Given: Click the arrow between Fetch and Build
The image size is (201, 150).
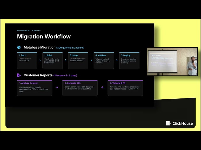Looking at the screenshot, I should point(40,60).
